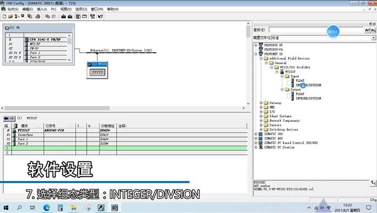Open the 帮助(H) help menu
The image size is (377, 213).
(113, 9)
